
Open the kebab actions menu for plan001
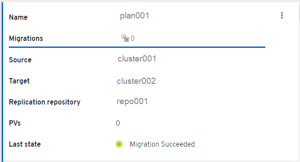point(282,15)
